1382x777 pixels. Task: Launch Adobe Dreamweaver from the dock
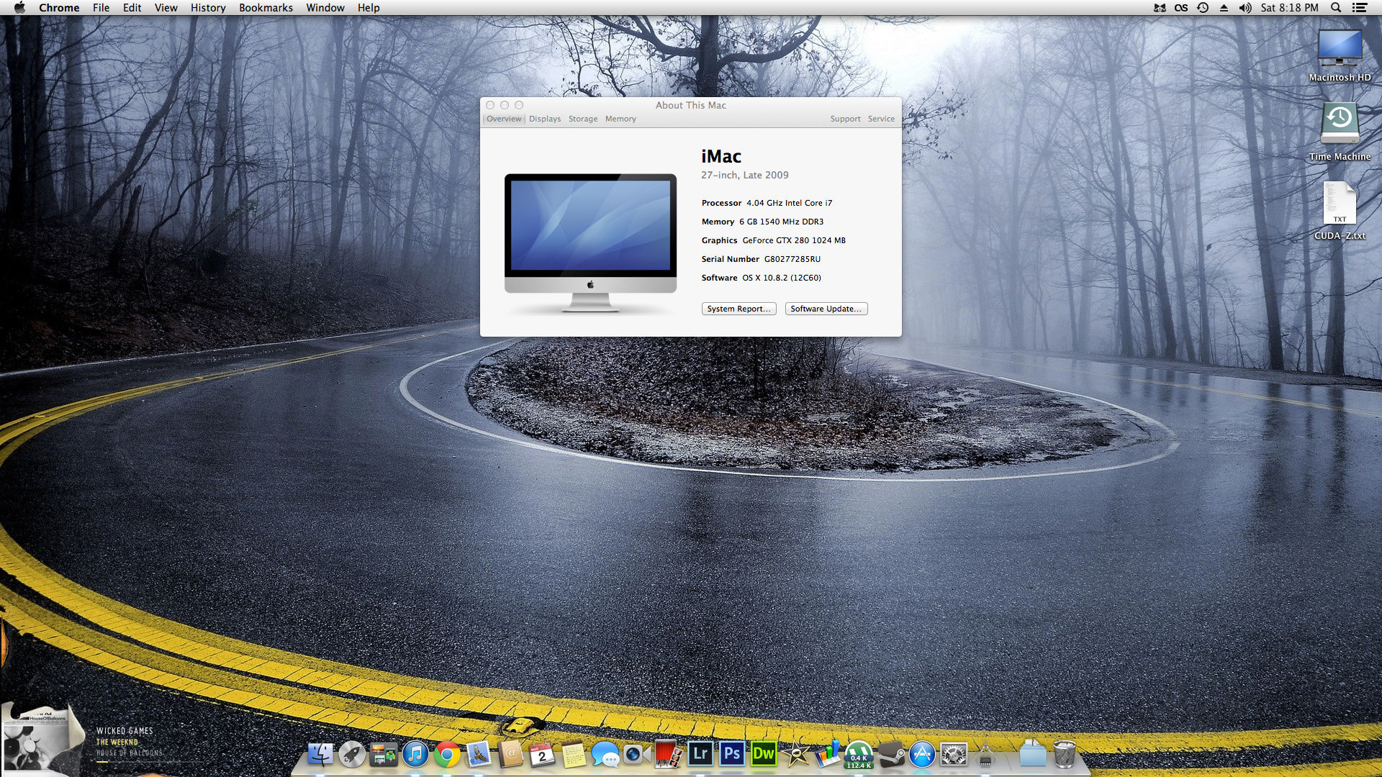tap(764, 754)
